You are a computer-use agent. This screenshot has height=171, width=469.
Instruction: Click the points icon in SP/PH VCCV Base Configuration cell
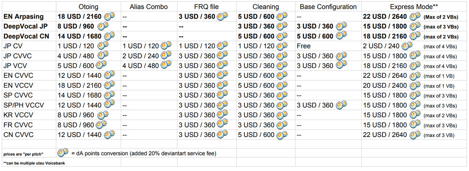coord(341,105)
